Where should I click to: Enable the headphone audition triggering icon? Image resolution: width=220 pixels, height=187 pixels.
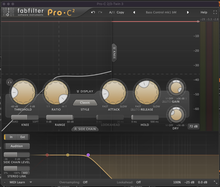(x=10, y=82)
